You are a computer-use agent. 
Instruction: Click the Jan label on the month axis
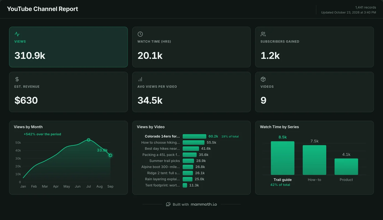pyautogui.click(x=23, y=186)
